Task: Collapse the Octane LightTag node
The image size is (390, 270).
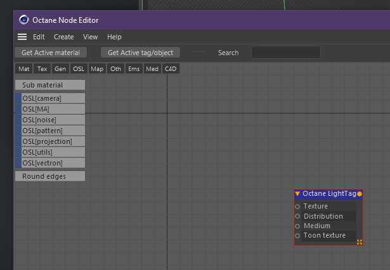Action: point(297,193)
